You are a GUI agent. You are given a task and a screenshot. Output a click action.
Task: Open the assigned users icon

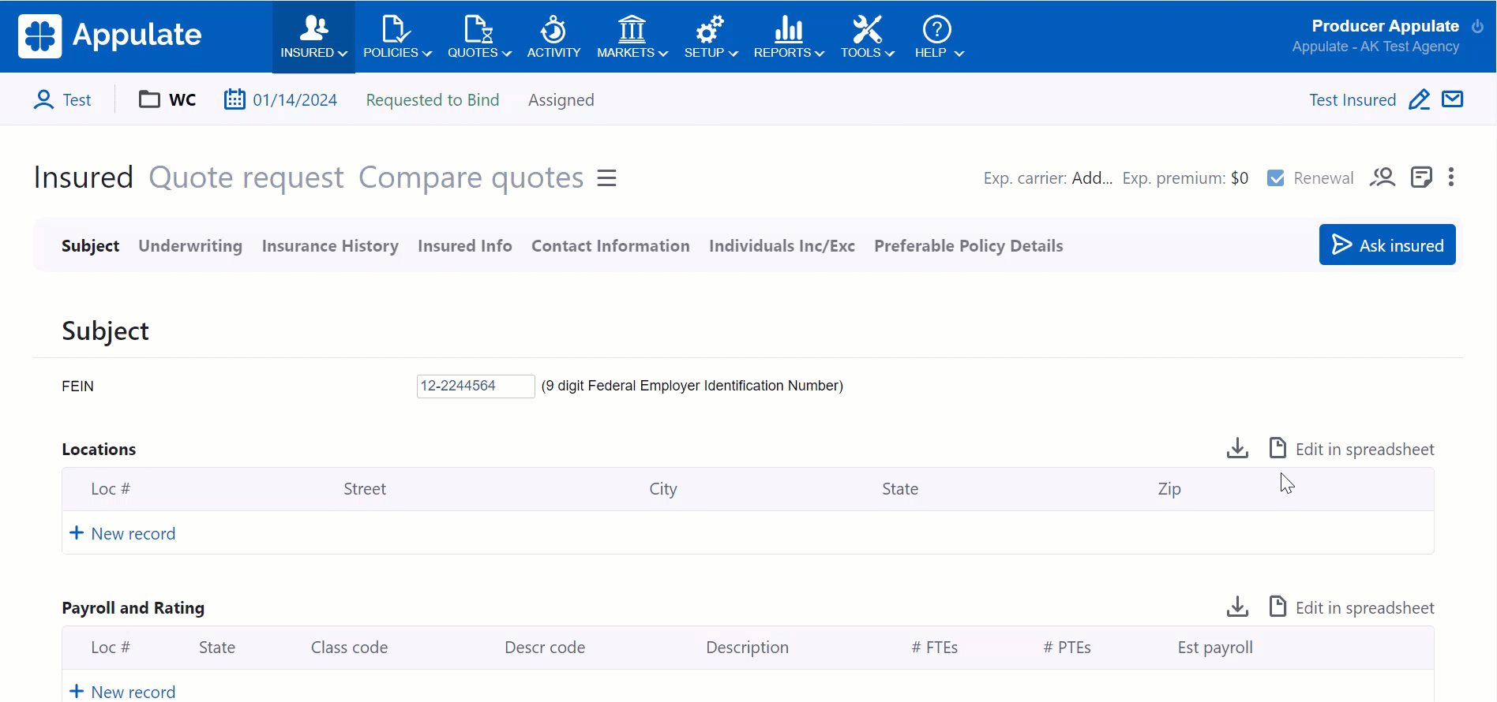coord(1383,177)
